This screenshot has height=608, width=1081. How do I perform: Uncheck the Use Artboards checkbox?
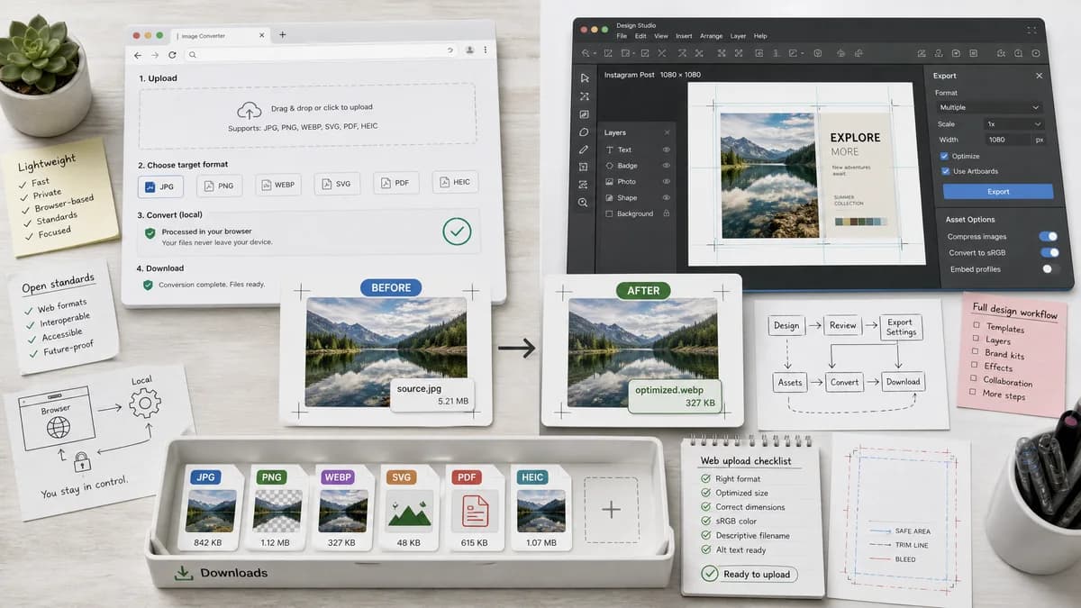(944, 171)
